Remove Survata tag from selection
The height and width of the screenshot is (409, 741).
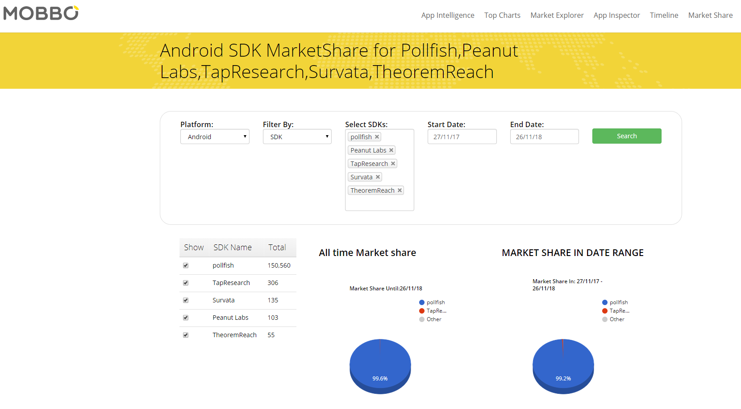tap(378, 177)
